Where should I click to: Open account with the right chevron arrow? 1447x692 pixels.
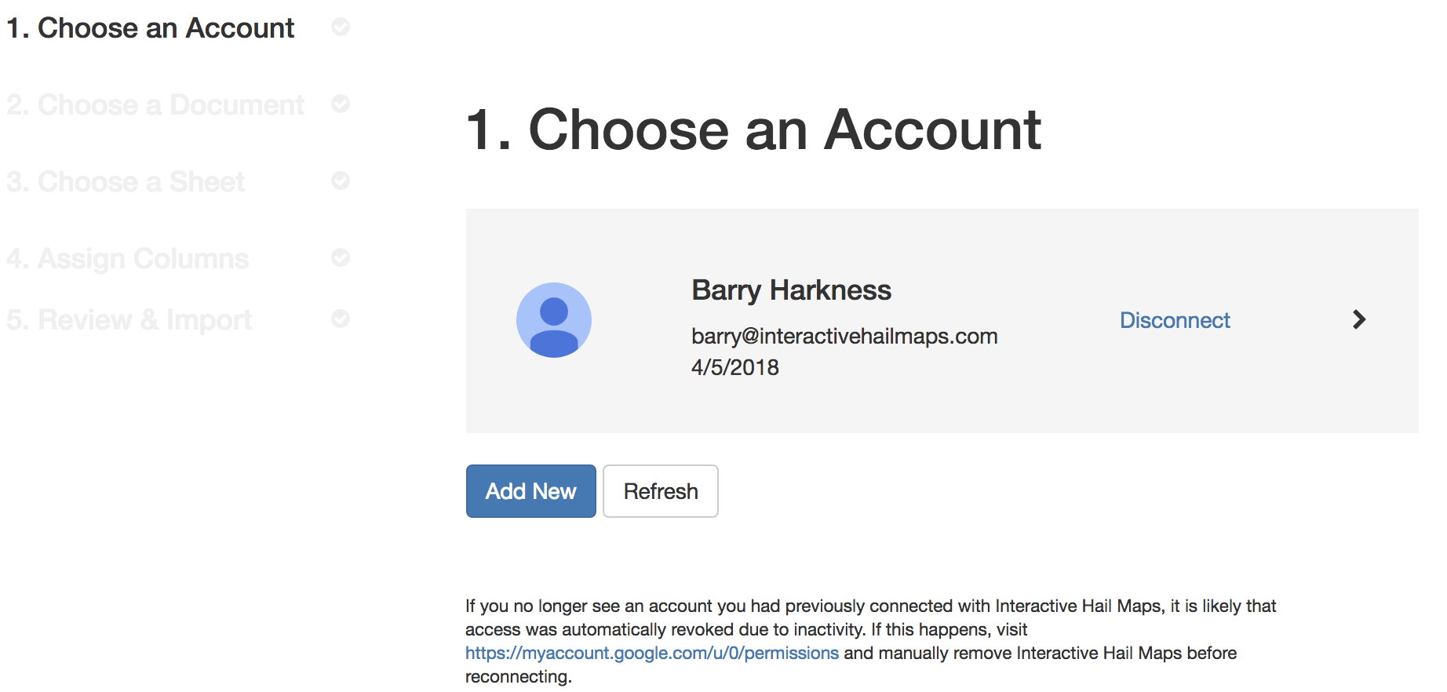1359,319
